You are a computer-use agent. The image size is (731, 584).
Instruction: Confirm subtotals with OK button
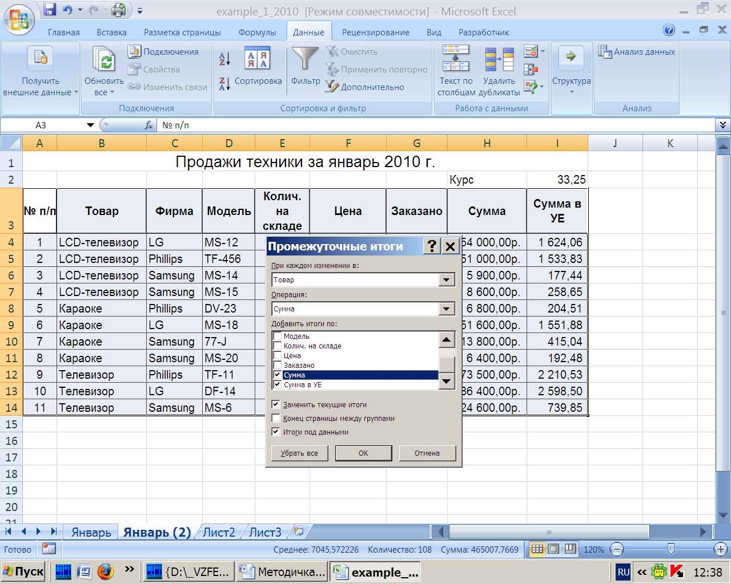363,453
